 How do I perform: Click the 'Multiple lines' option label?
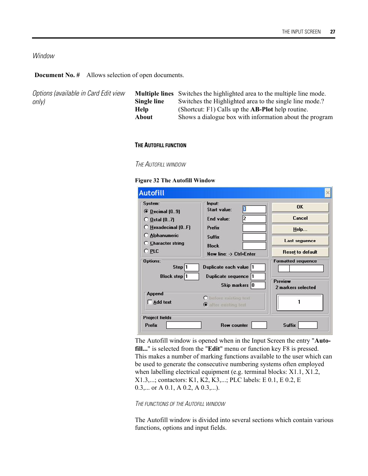[154, 94]
